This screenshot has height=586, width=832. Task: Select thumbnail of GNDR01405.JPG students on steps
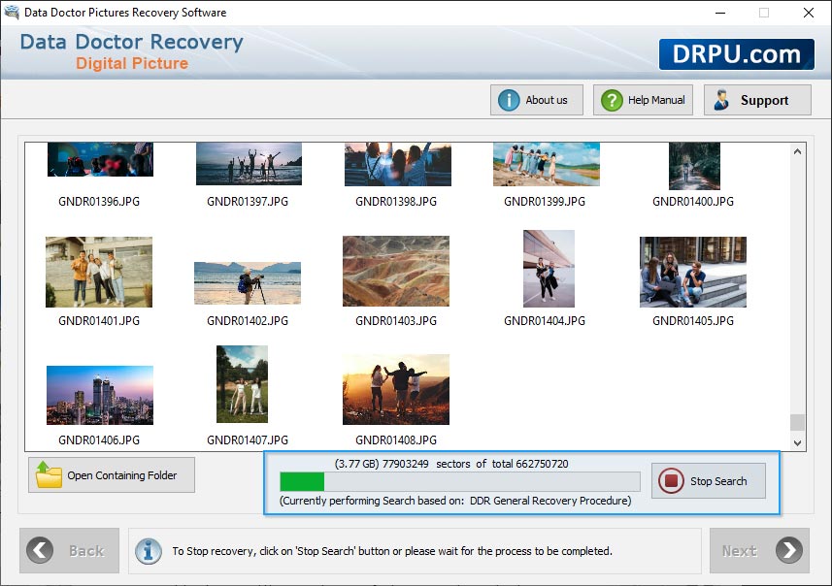693,272
